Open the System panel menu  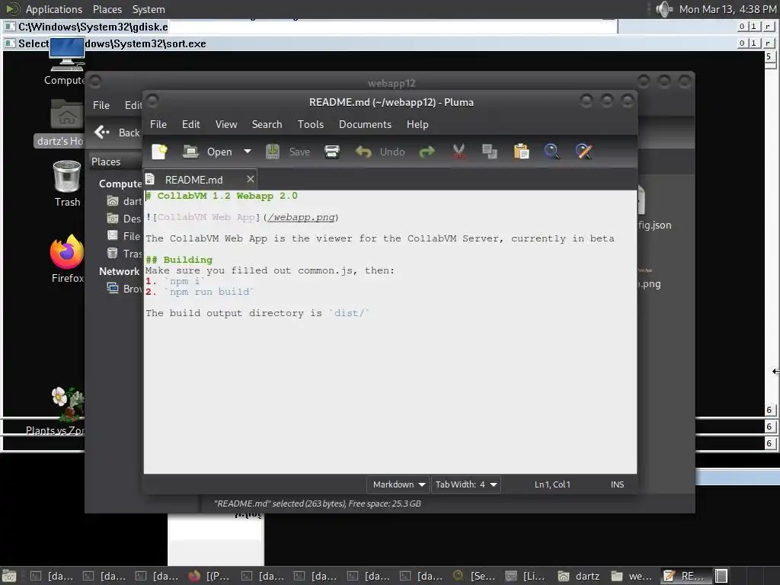[149, 9]
